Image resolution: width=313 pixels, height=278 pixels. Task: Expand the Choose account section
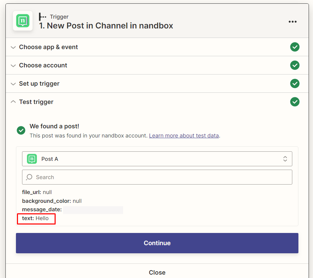[x=43, y=65]
